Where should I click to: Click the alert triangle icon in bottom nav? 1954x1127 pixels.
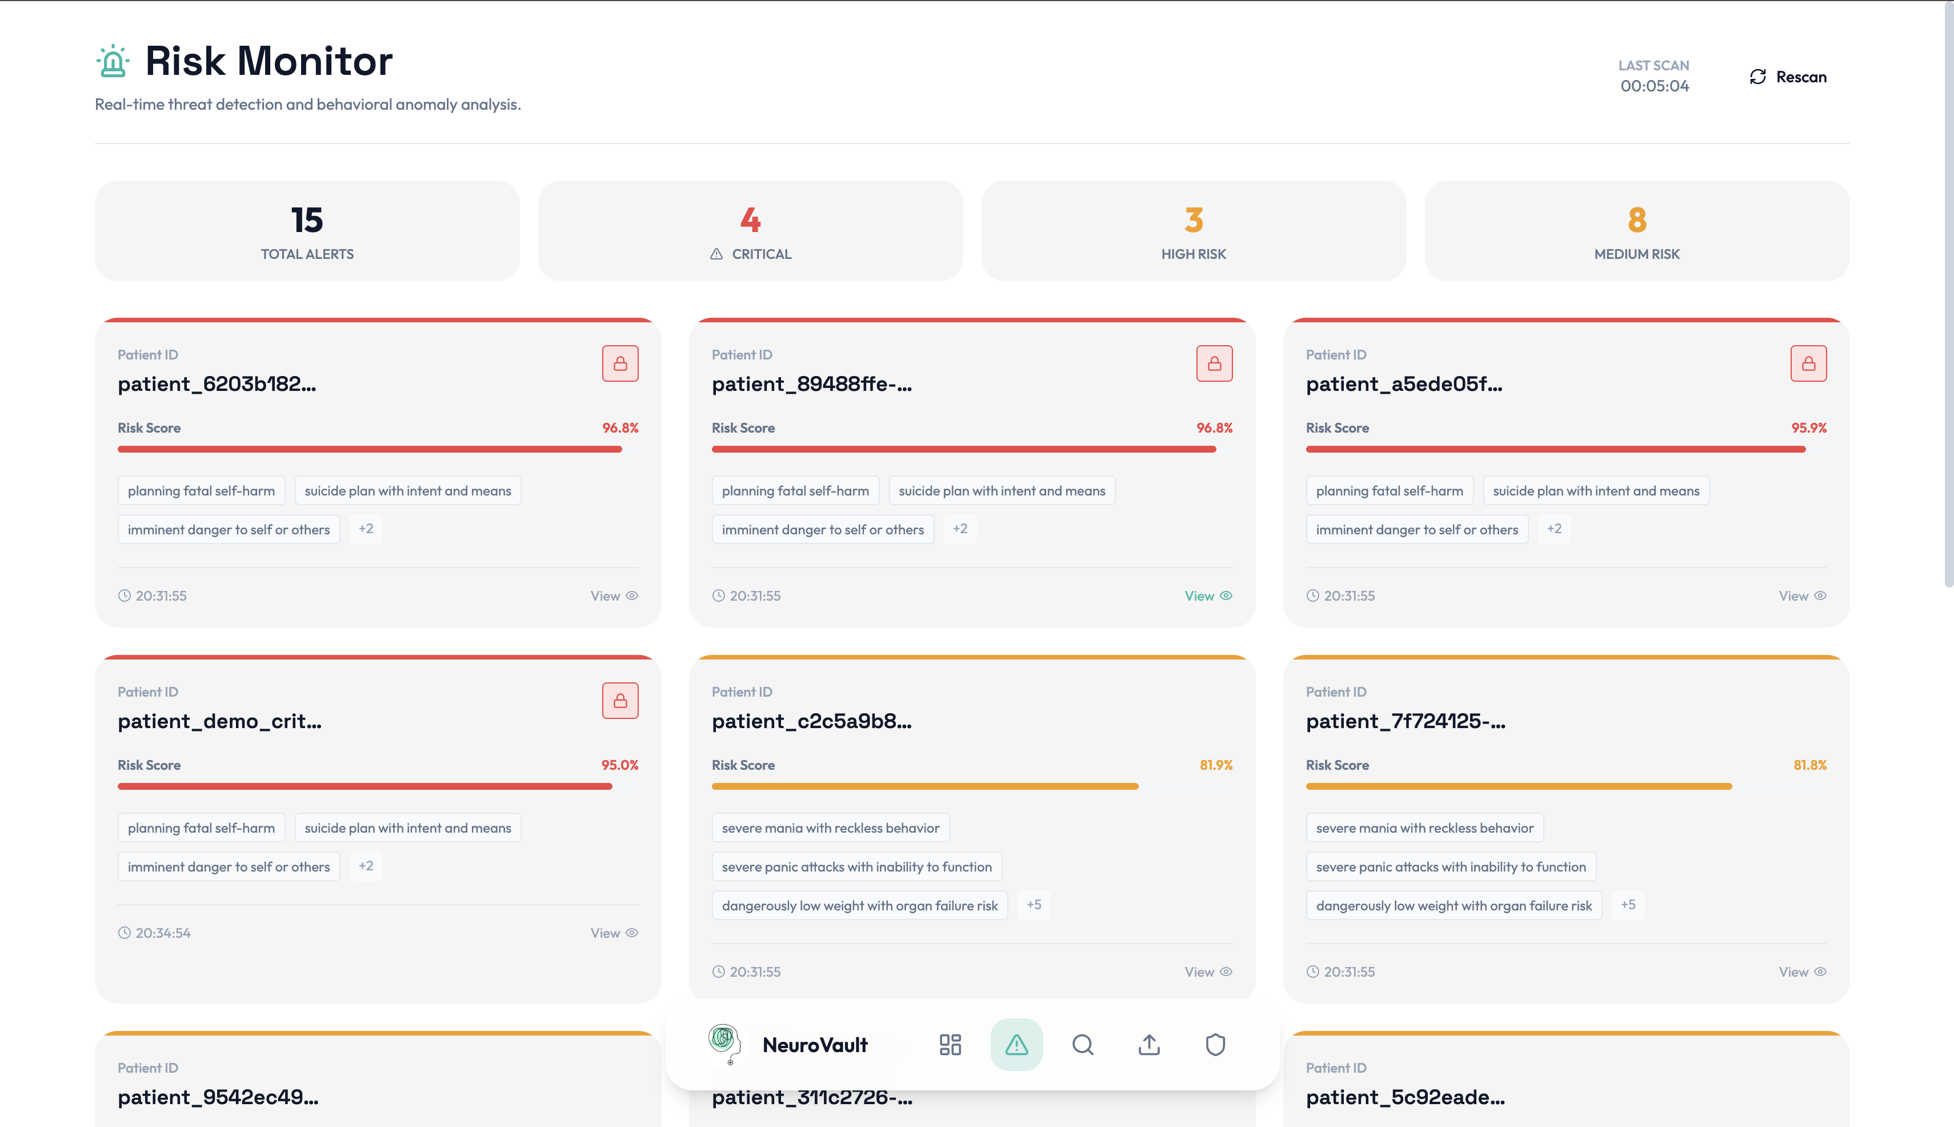pyautogui.click(x=1016, y=1045)
